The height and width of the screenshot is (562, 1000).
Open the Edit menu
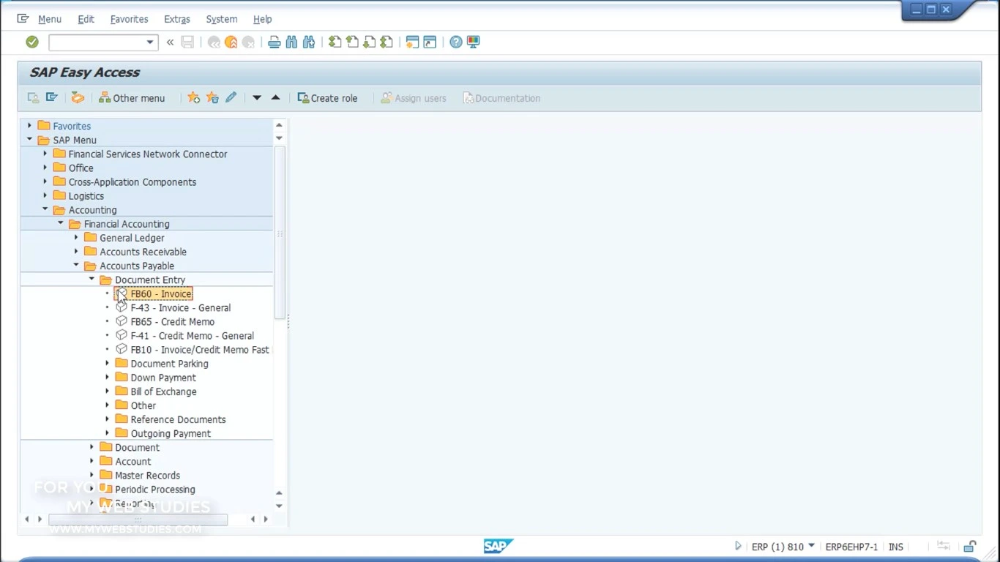(x=86, y=19)
